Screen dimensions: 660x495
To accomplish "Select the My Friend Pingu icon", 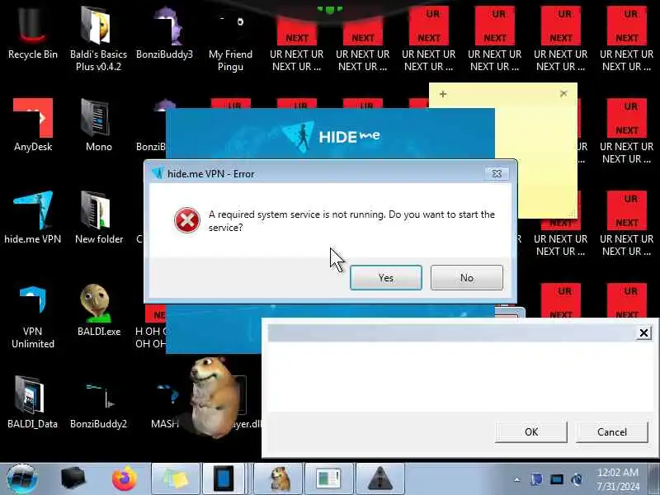I will tap(230, 40).
